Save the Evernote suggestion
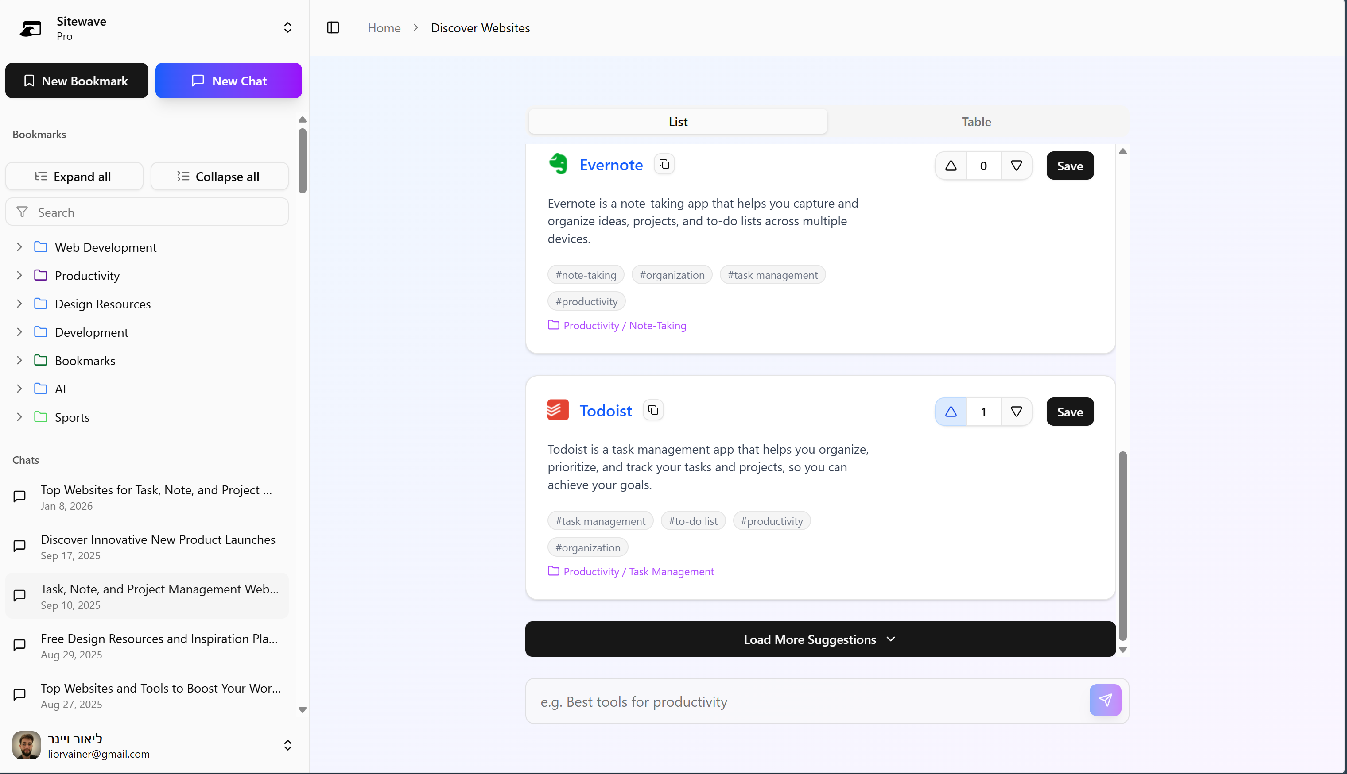 (1070, 166)
